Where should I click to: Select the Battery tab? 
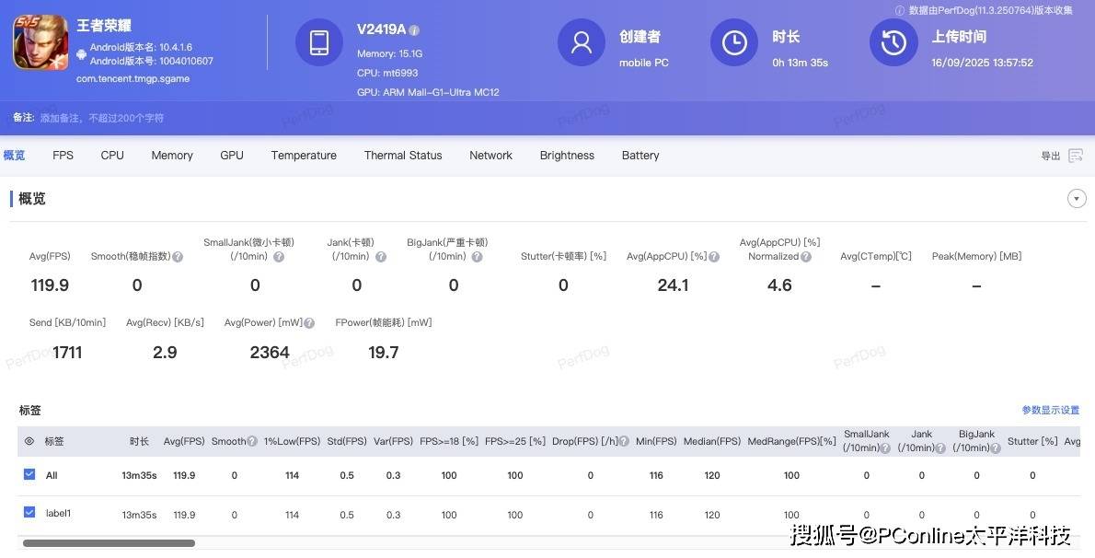(x=640, y=156)
